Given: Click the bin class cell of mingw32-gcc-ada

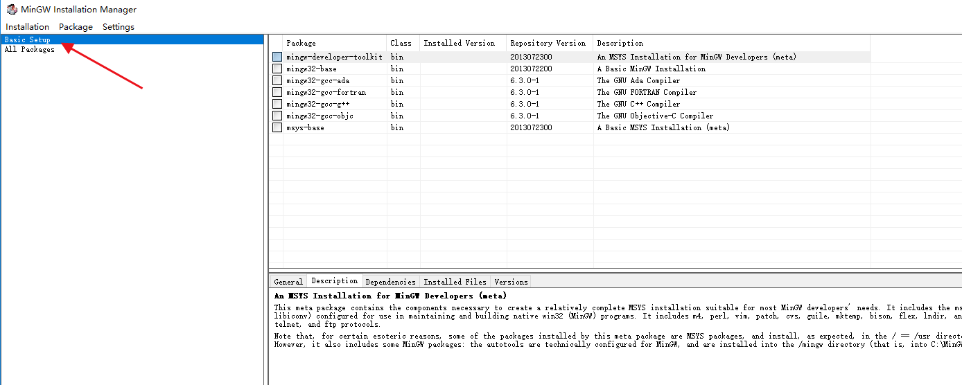Looking at the screenshot, I should click(397, 80).
